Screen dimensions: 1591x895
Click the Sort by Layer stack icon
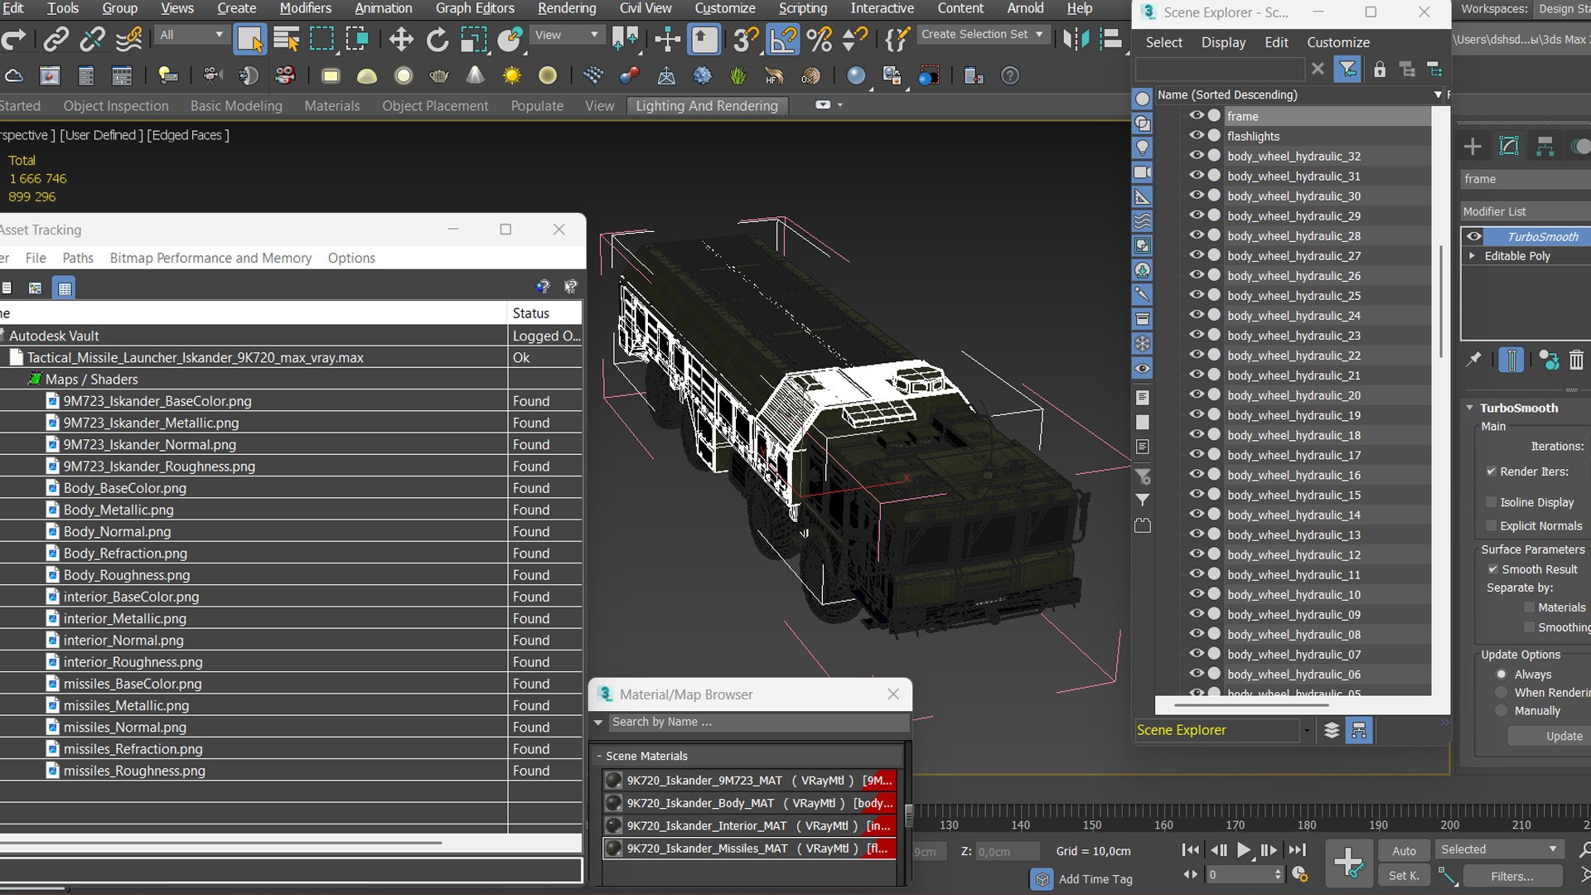(x=1332, y=730)
